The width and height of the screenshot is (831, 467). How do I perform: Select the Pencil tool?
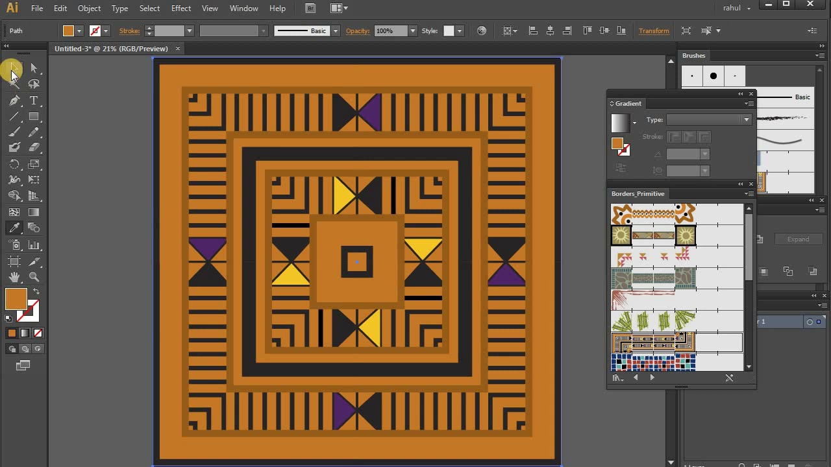click(x=34, y=132)
